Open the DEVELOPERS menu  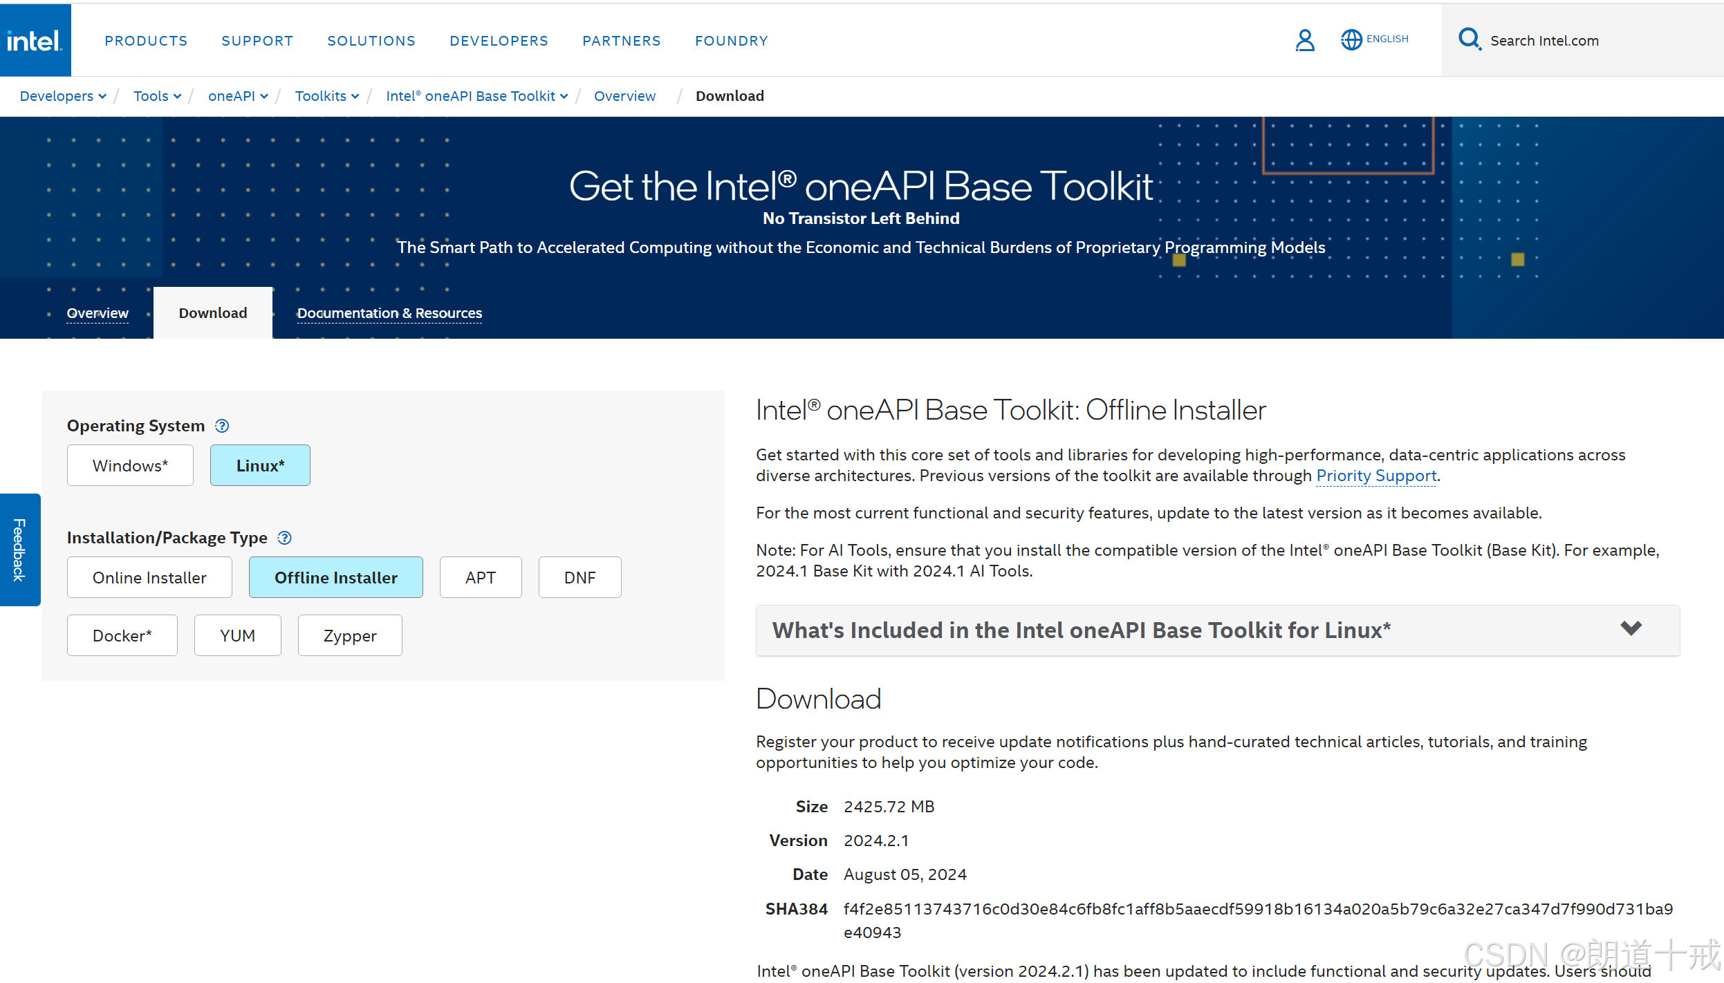pos(499,41)
